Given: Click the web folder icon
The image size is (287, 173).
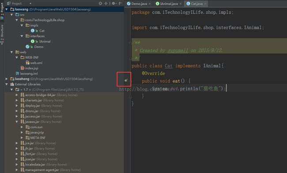Looking at the screenshot, I should [x=17, y=52].
